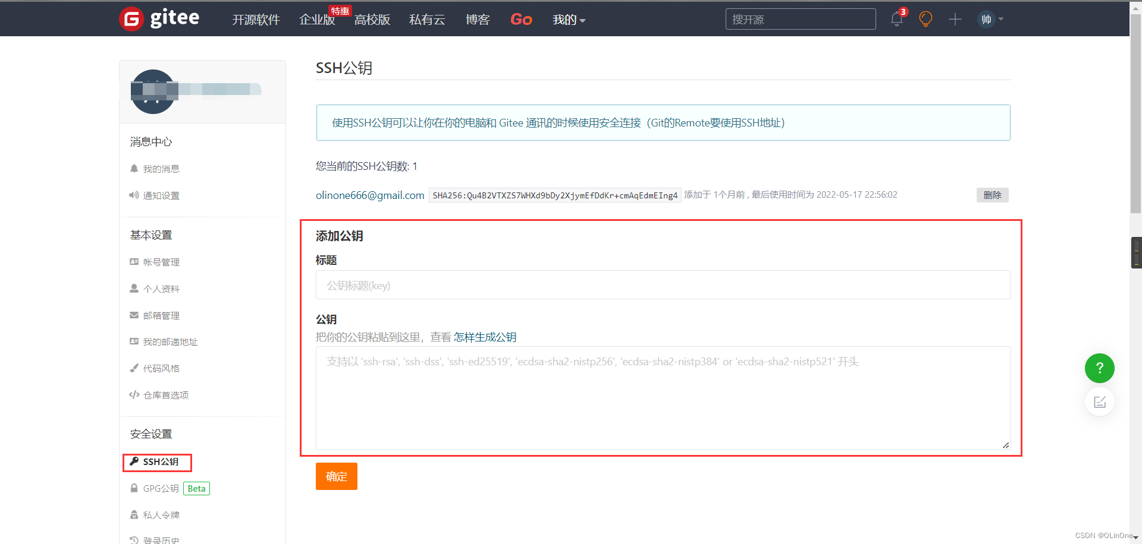The height and width of the screenshot is (544, 1142).
Task: Click the card icon beside 我的邮递地址
Action: 134,341
